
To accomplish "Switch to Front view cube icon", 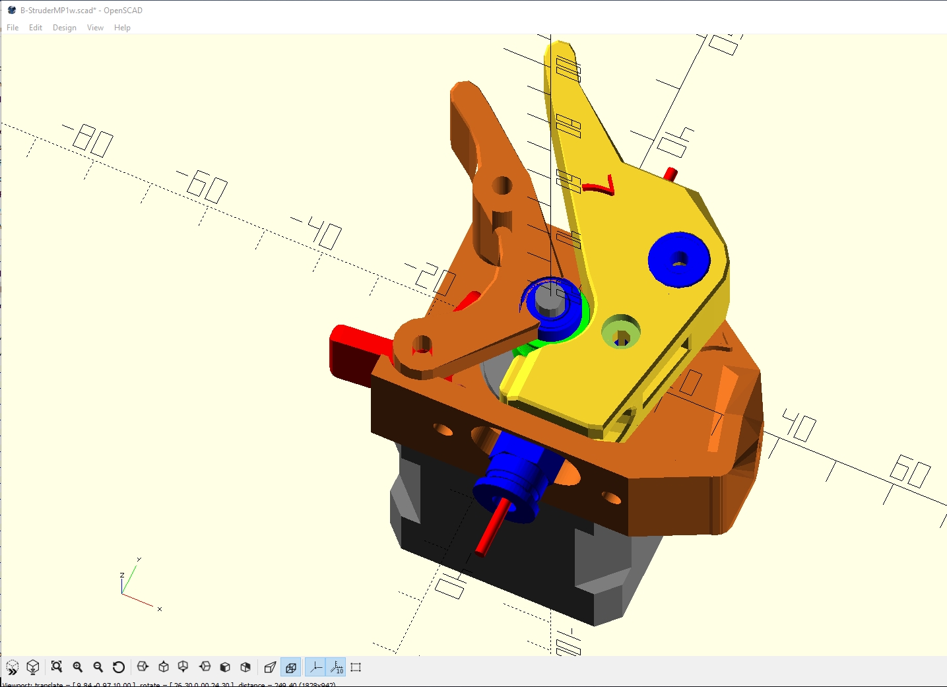I will [225, 667].
